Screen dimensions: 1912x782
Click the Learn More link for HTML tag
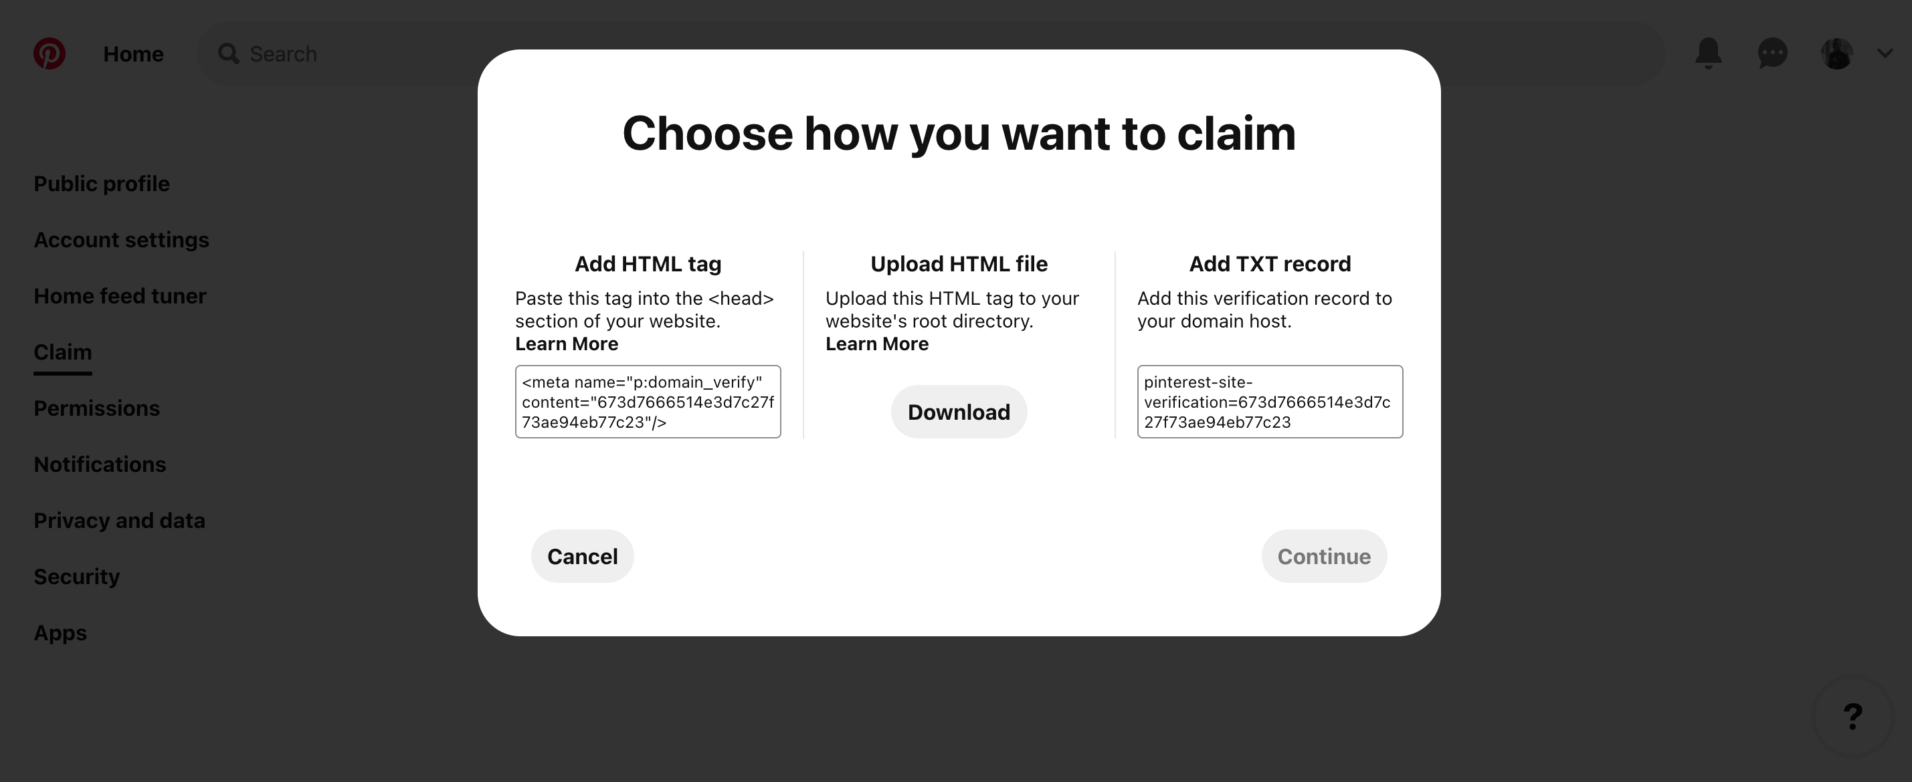567,344
